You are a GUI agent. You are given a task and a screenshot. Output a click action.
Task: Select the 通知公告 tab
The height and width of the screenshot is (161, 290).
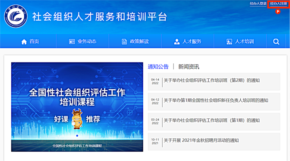[x=158, y=67]
